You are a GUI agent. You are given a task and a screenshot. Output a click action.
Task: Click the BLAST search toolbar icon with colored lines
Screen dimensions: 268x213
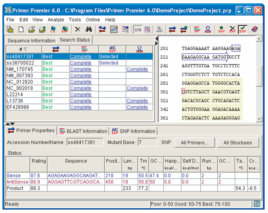point(197,30)
